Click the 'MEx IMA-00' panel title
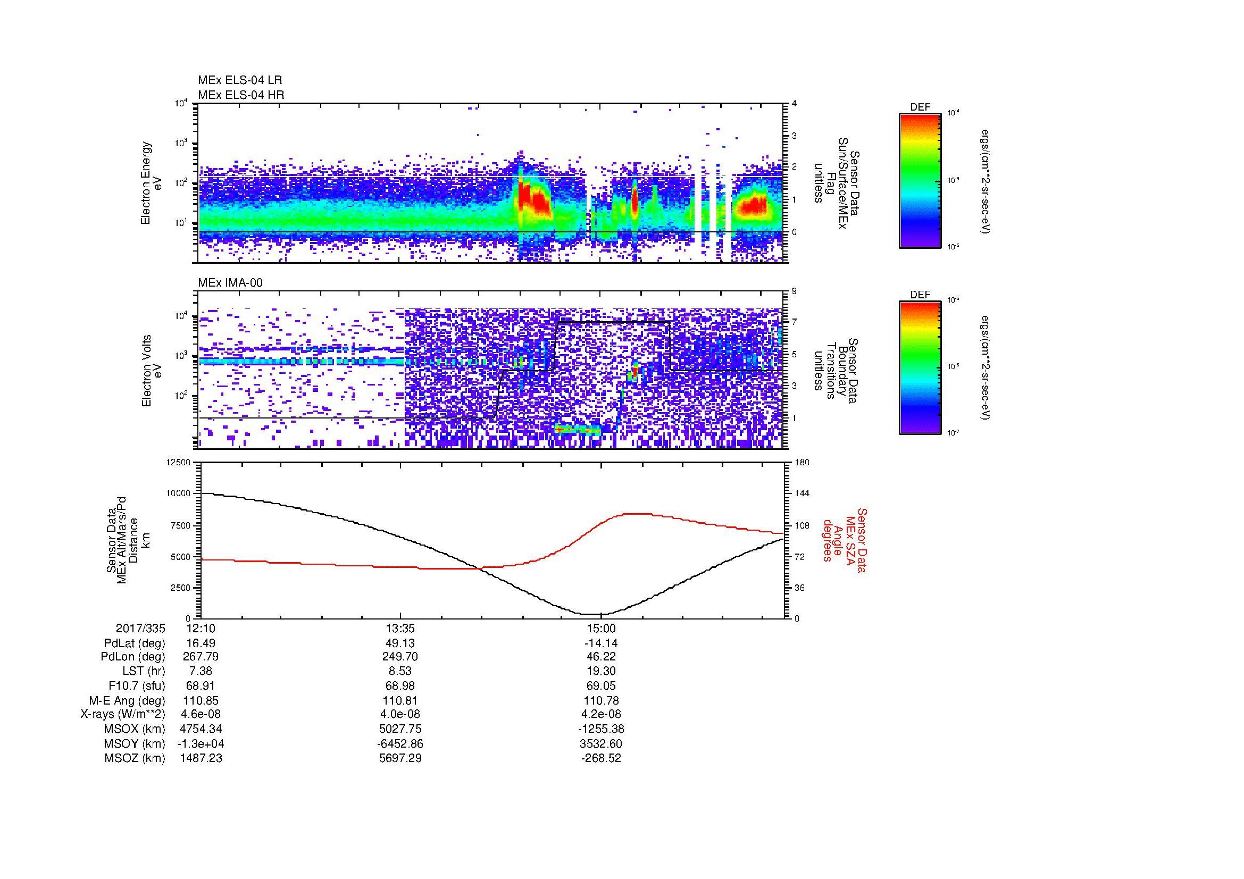1244x879 pixels. [230, 283]
